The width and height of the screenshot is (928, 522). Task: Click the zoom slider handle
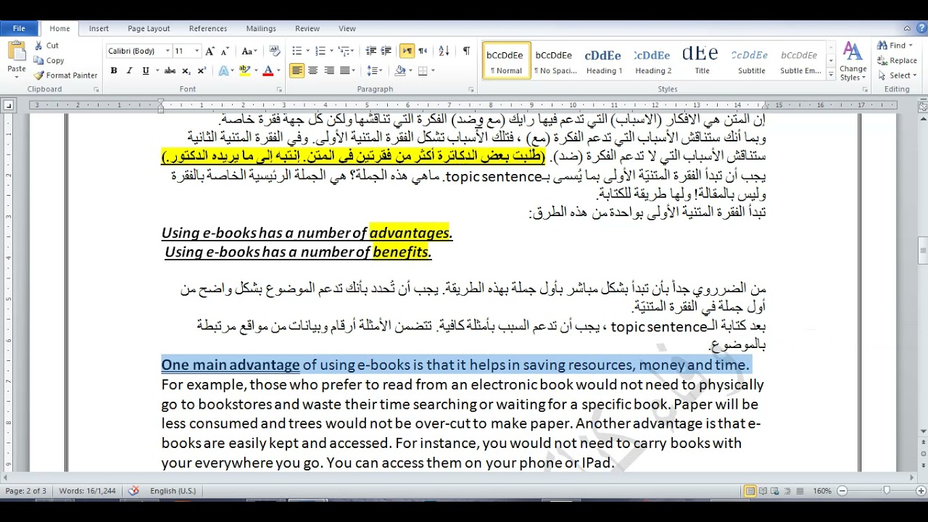[x=886, y=491]
